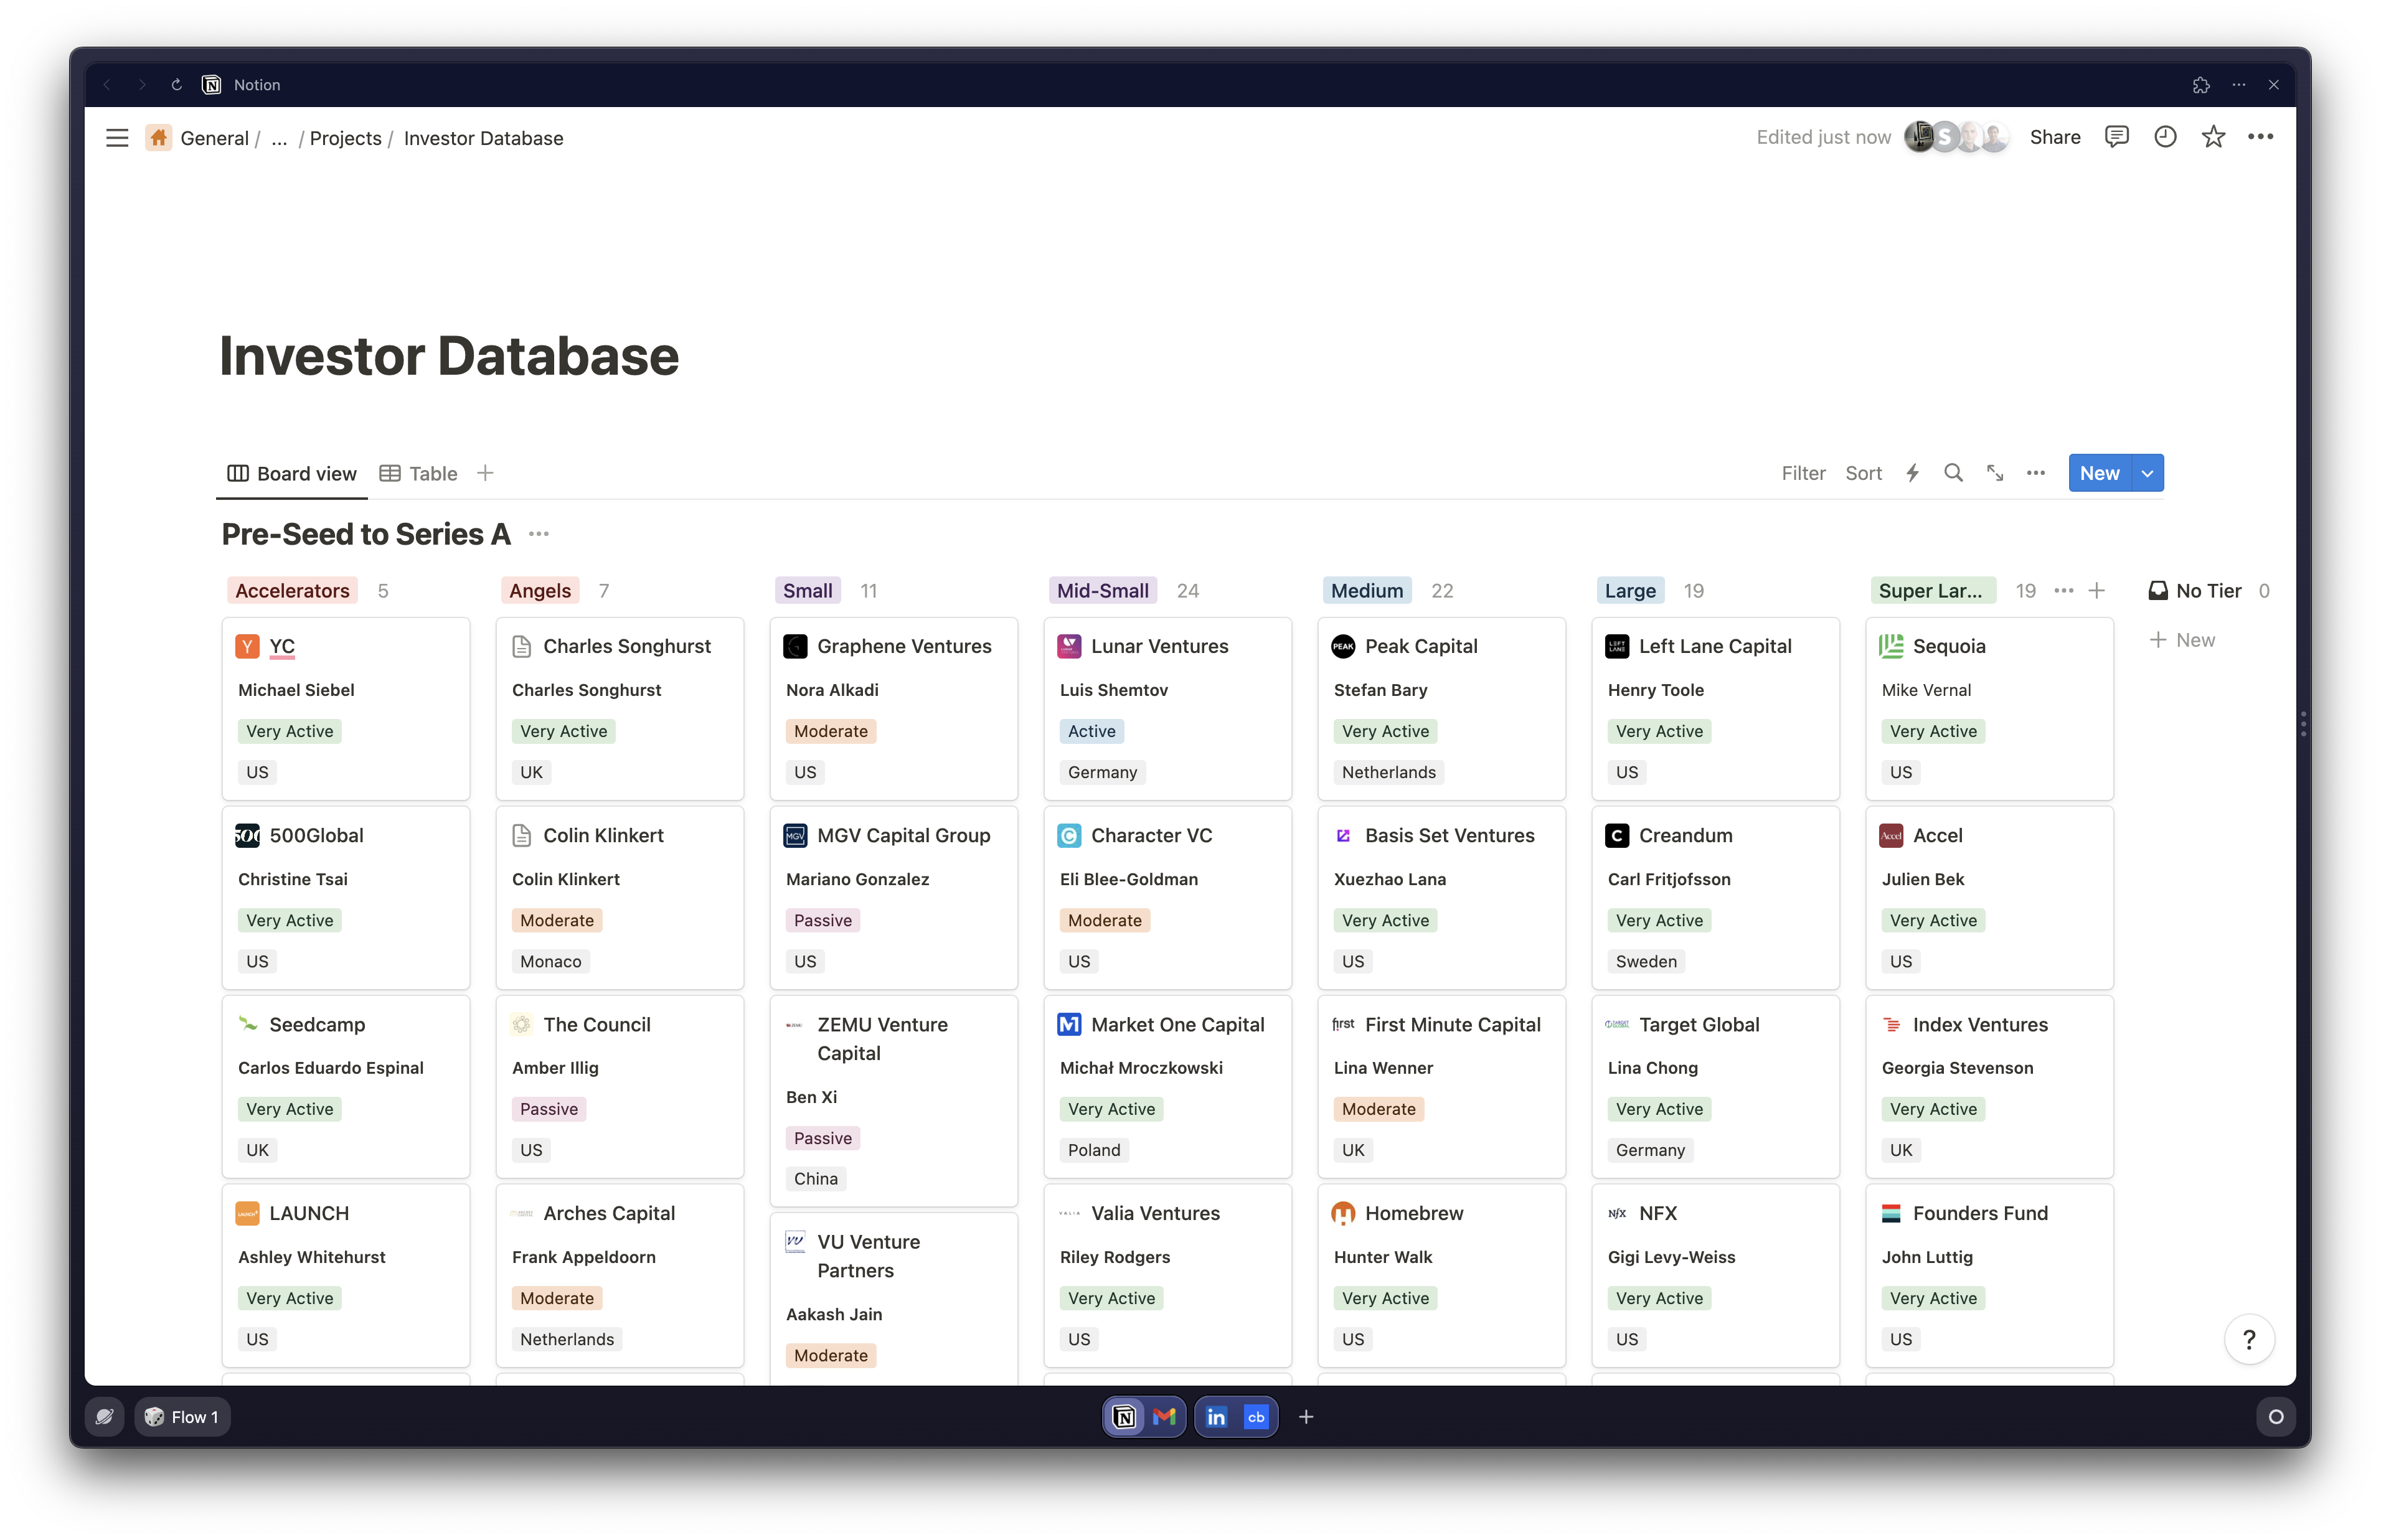
Task: Click the General home icon in breadcrumb
Action: pyautogui.click(x=159, y=138)
